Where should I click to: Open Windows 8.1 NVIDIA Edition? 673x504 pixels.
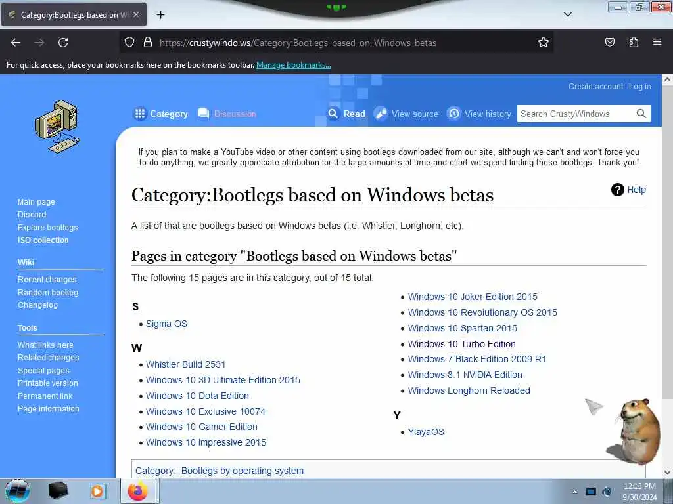coord(465,375)
